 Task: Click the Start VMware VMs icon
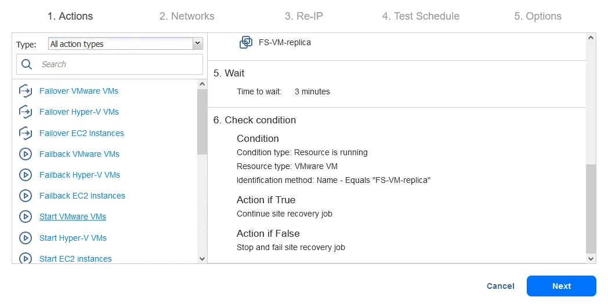(25, 217)
